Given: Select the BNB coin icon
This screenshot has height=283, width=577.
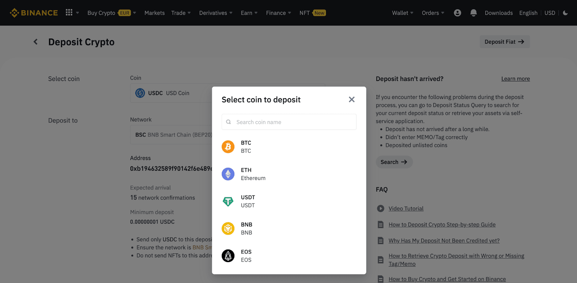Looking at the screenshot, I should point(228,229).
